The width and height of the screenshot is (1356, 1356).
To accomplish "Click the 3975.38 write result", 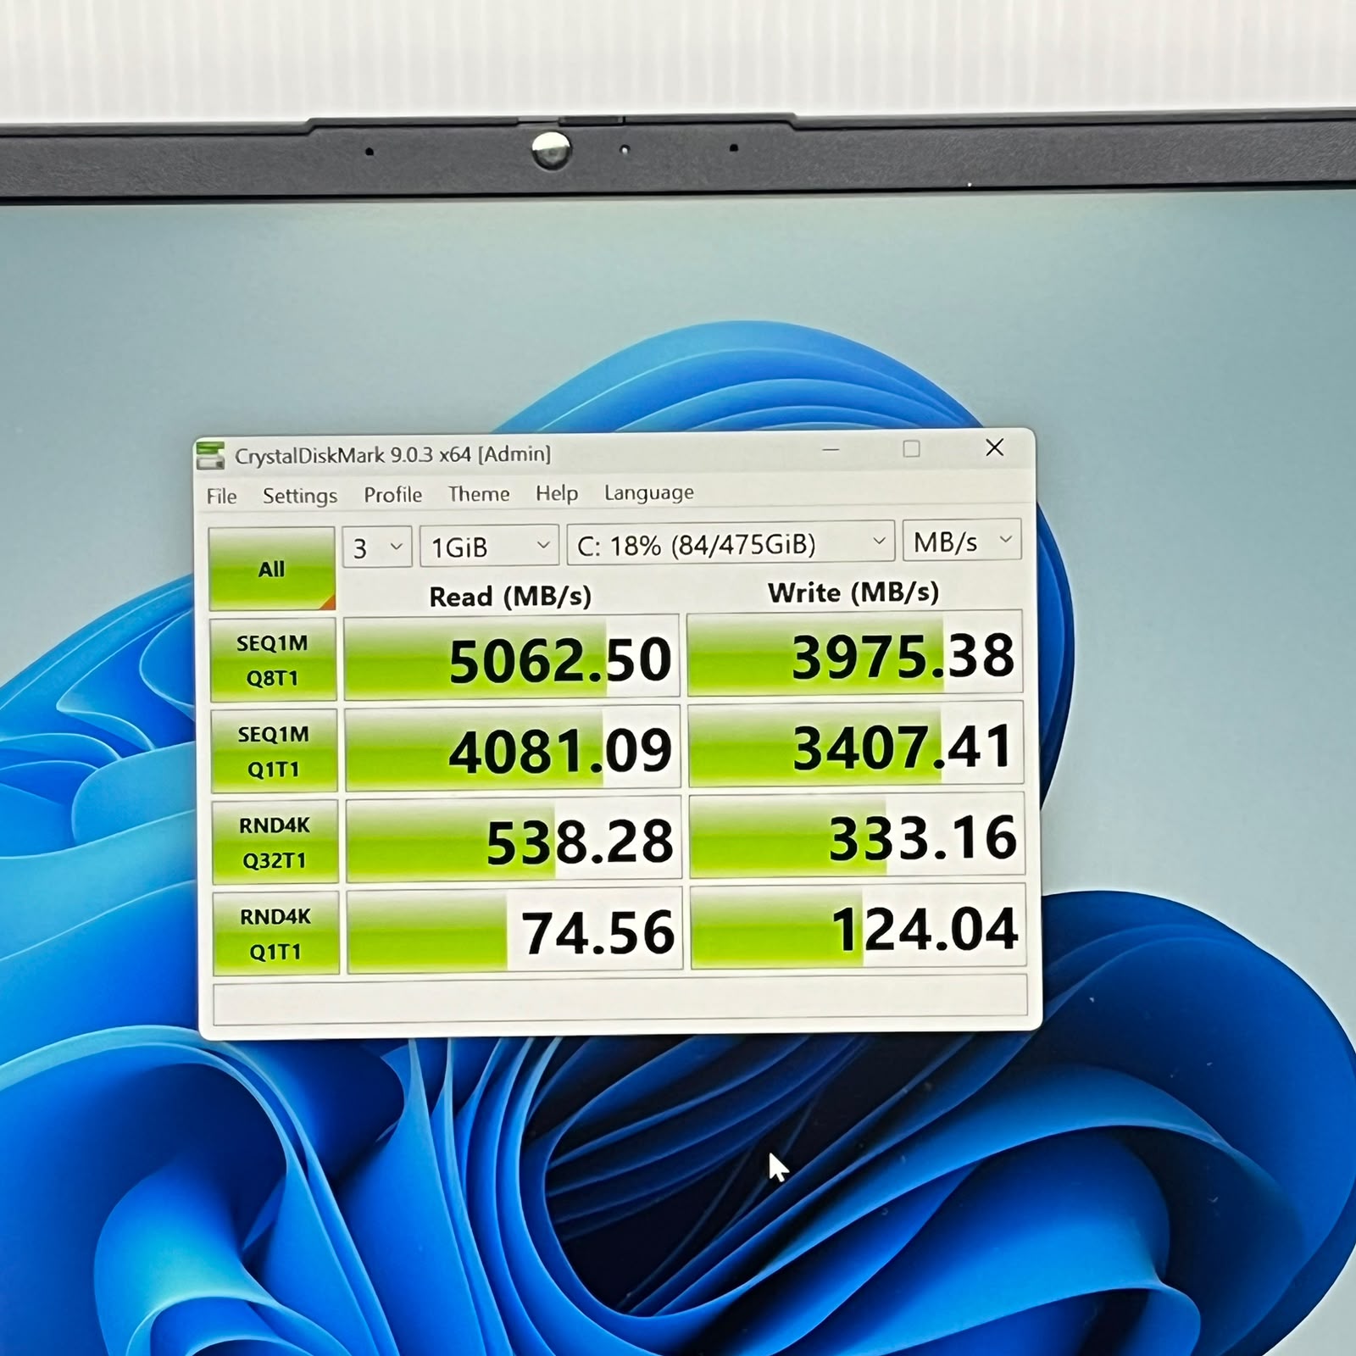I will (x=854, y=653).
